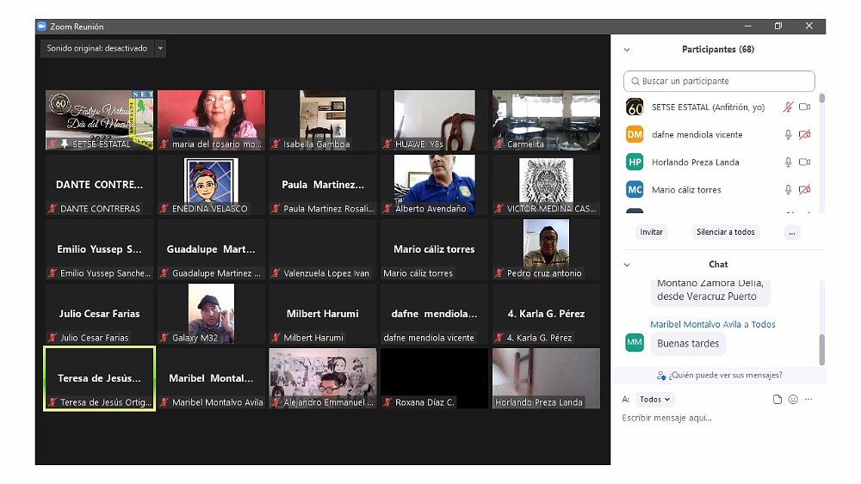Open chat more options ellipsis
The image size is (861, 484).
(x=808, y=400)
